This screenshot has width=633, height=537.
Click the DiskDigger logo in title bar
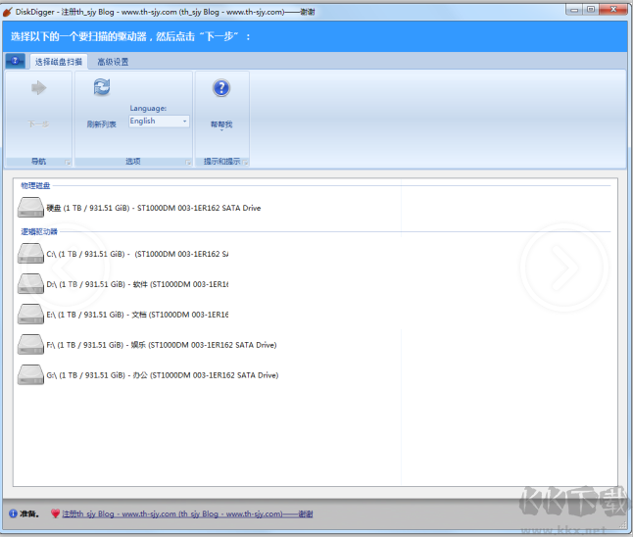point(8,12)
